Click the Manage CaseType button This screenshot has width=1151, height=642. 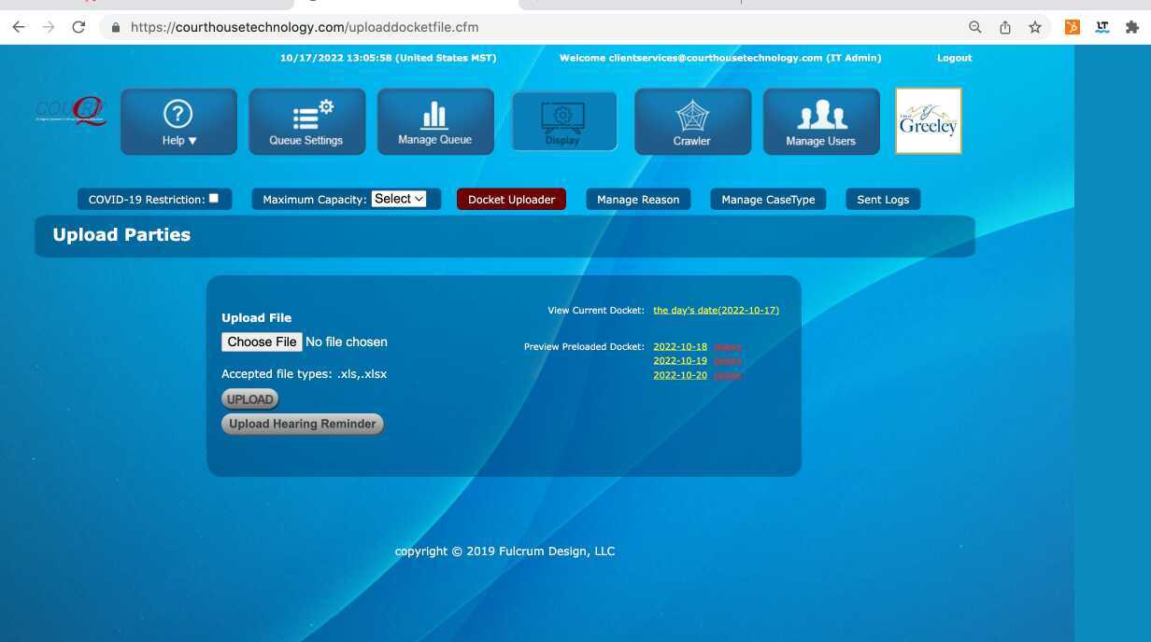click(767, 199)
